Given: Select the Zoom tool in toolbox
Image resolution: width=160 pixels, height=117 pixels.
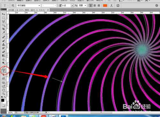Looking at the screenshot, I should coord(4,94).
